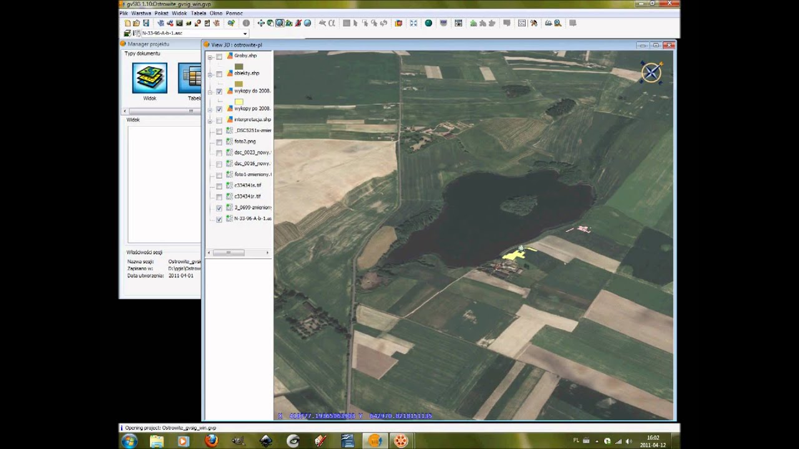Click the Windows Start button
Viewport: 799px width, 449px height.
(129, 440)
